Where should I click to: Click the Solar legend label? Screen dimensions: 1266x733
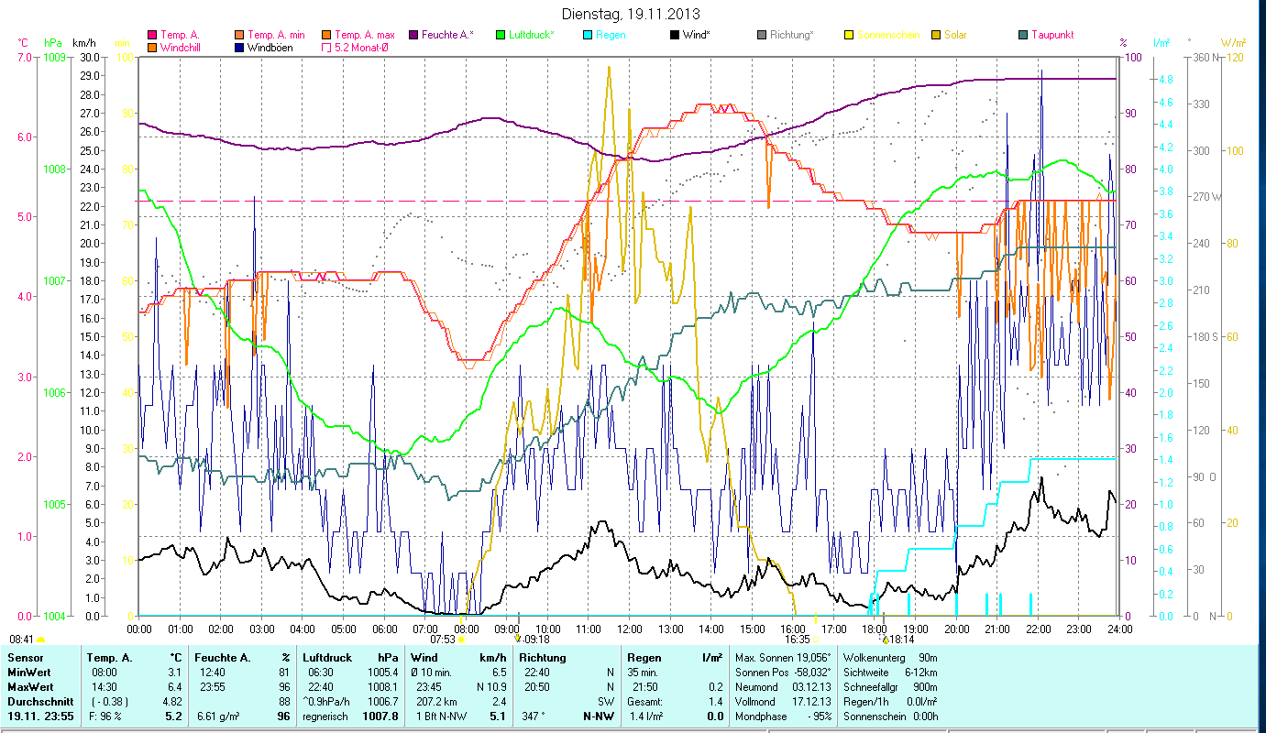(955, 35)
